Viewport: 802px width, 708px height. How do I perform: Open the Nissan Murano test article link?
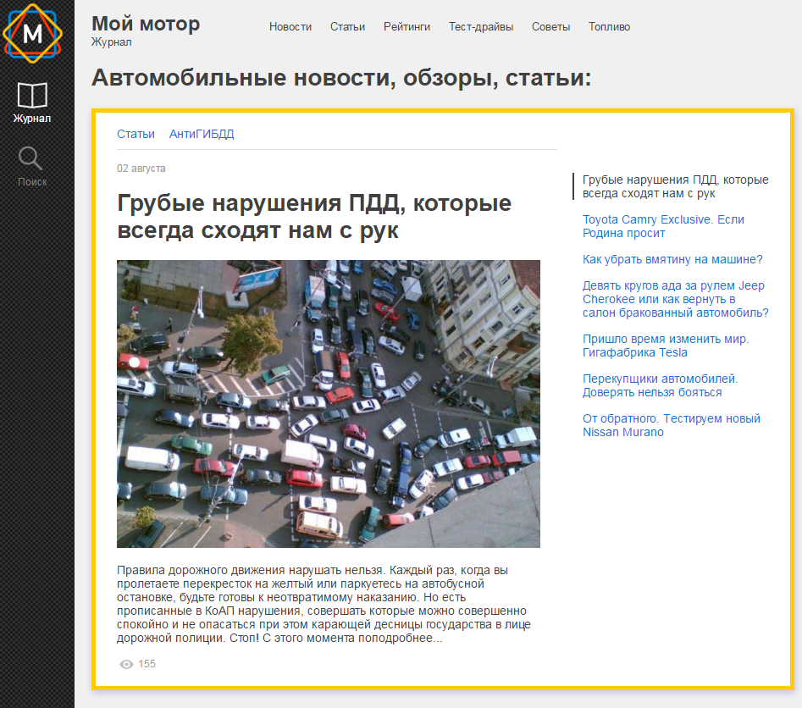(x=671, y=425)
